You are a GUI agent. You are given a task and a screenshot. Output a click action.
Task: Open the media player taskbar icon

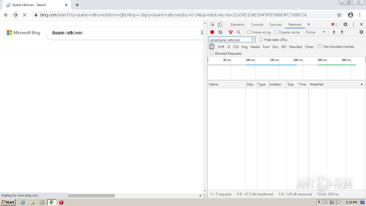click(42, 202)
